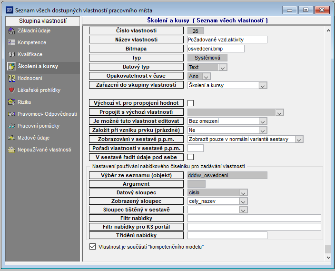The image size is (335, 271).
Task: Uncheck Vlastnost je součástí kompetenčního modelu
Action: [x=92, y=247]
